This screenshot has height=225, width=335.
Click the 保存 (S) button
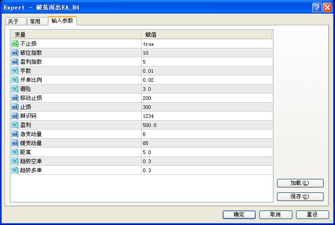(x=300, y=197)
